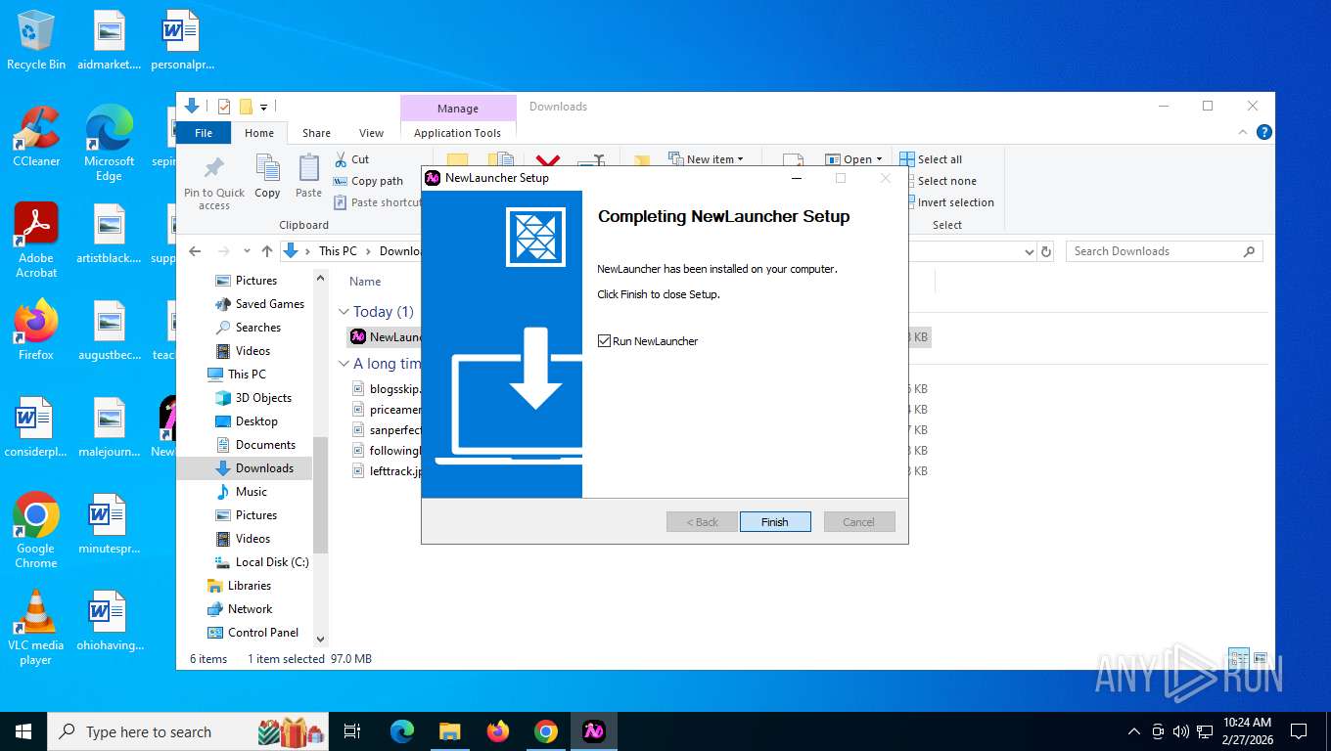Select Control Panel in navigation pane
Screen dimensions: 1331x751
pyautogui.click(x=252, y=633)
